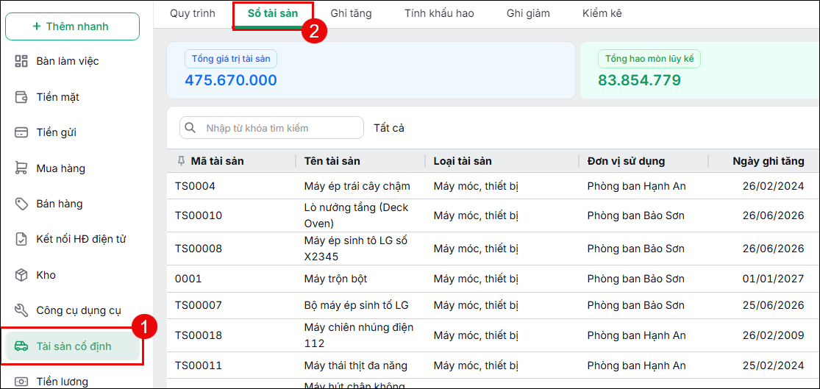Click the Tài sản cố định car icon
The width and height of the screenshot is (820, 389).
[21, 346]
